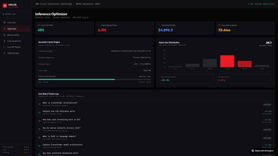The height and width of the screenshot is (156, 278).
Task: Click the AMD Cloud Innovation Challenge header text
Action: pyautogui.click(x=67, y=4)
